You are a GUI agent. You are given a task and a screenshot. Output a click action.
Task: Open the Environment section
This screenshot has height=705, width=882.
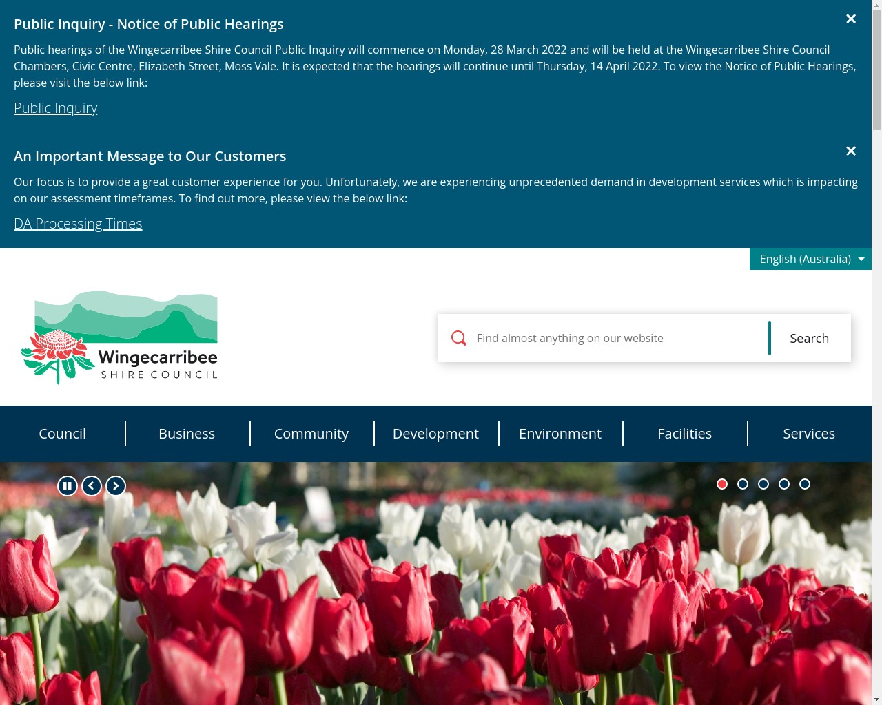[560, 434]
